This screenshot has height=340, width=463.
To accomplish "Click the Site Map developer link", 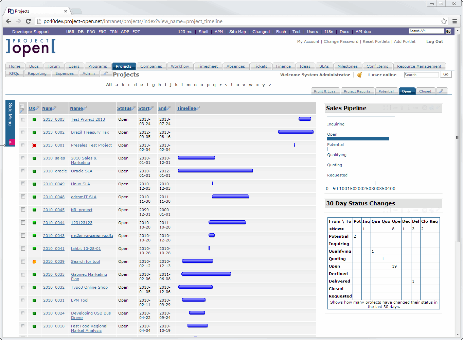I will (237, 32).
